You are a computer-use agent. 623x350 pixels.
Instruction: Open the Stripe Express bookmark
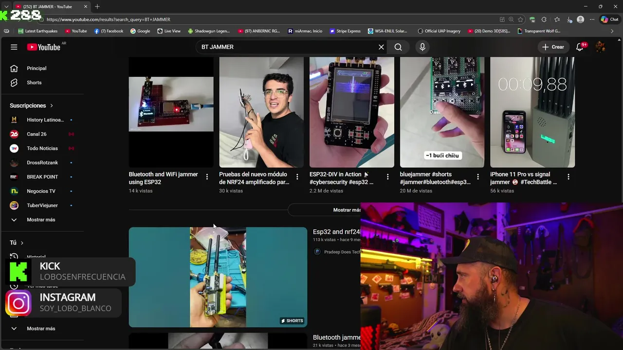tap(345, 31)
